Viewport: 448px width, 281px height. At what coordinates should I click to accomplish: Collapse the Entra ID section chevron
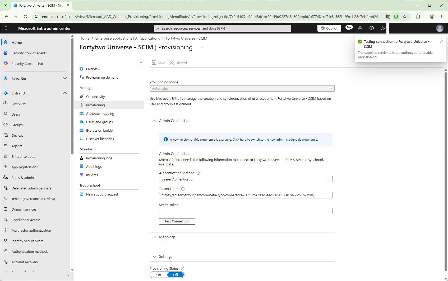pos(65,93)
